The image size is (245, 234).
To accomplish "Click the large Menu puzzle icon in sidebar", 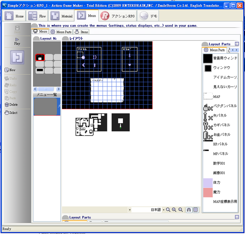I will [17, 57].
